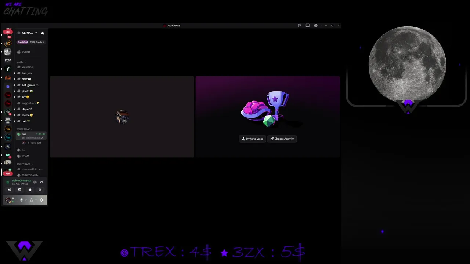Select the participant avatar video tile
This screenshot has height=264, width=470.
(122, 117)
